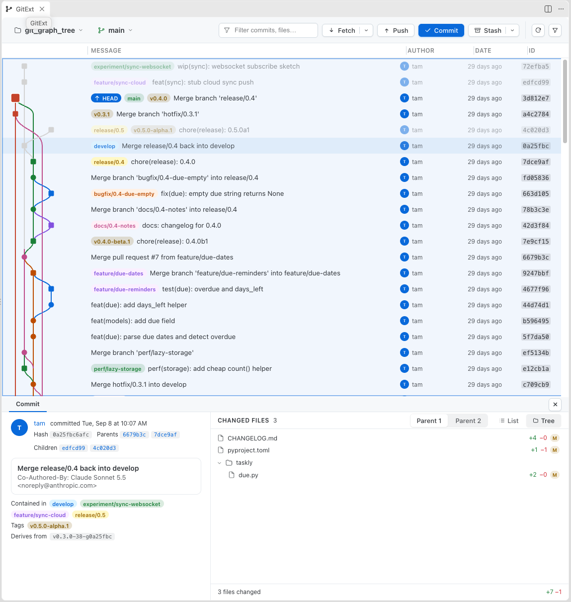Image resolution: width=571 pixels, height=602 pixels.
Task: Close the commit details panel
Action: tap(555, 404)
